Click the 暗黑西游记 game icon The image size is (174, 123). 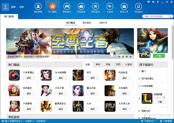coord(46,106)
